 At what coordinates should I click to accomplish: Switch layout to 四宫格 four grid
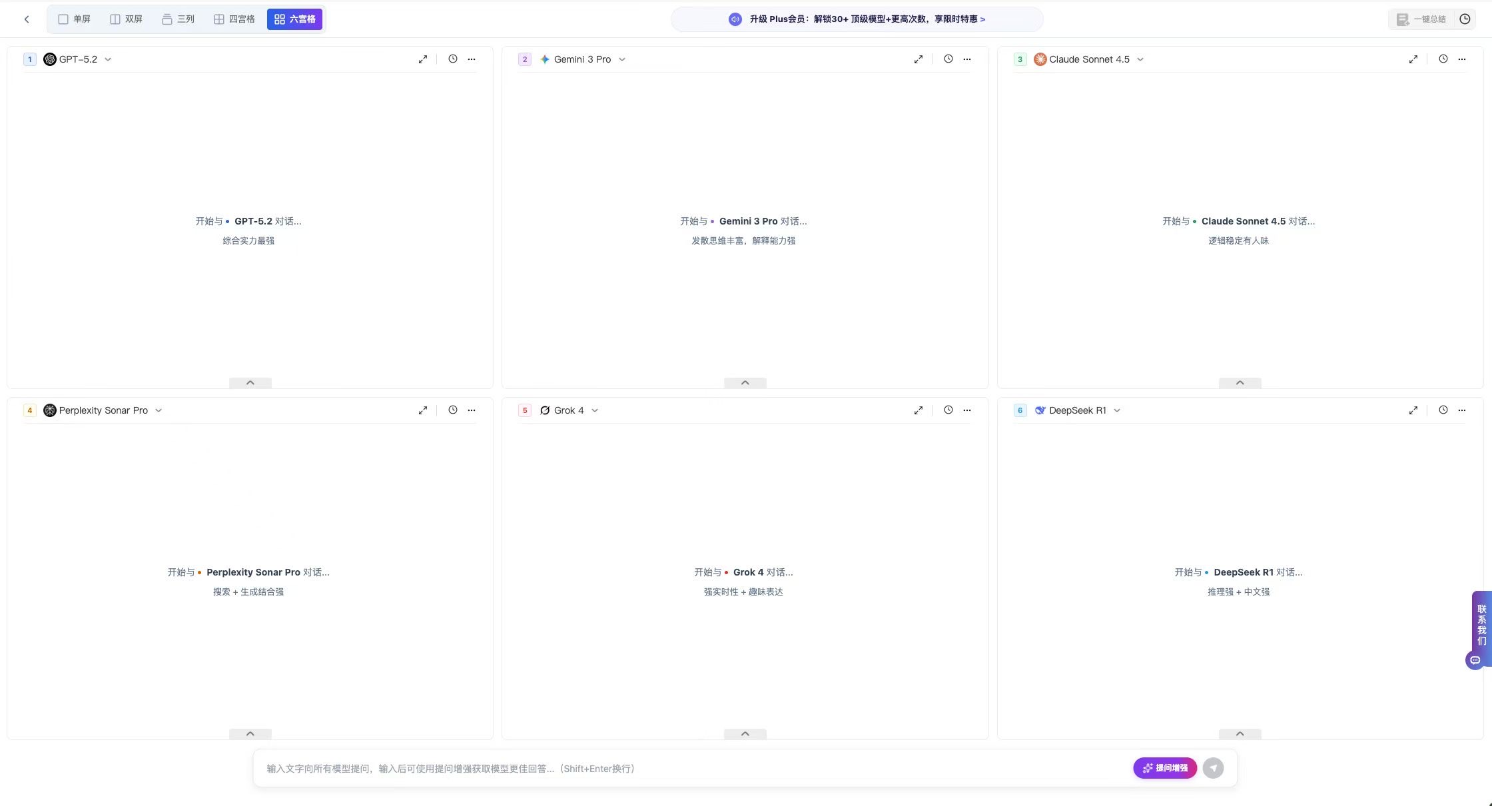click(234, 19)
